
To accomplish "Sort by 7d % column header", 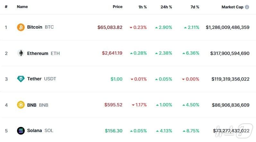I will tap(194, 7).
